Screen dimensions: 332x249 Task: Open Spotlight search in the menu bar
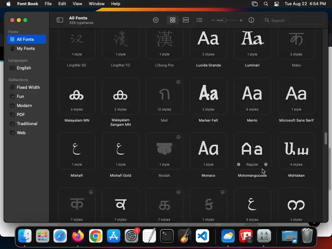266,4
